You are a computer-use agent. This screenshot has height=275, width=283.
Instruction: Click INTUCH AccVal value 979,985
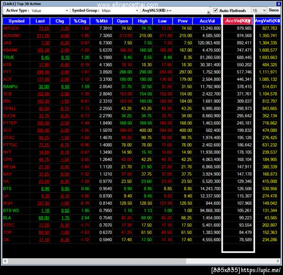click(x=244, y=28)
